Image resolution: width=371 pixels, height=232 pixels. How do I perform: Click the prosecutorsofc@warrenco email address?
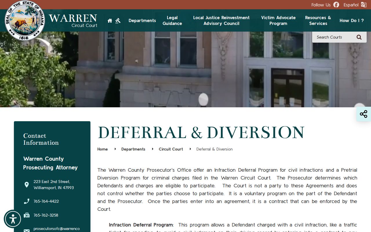[57, 229]
